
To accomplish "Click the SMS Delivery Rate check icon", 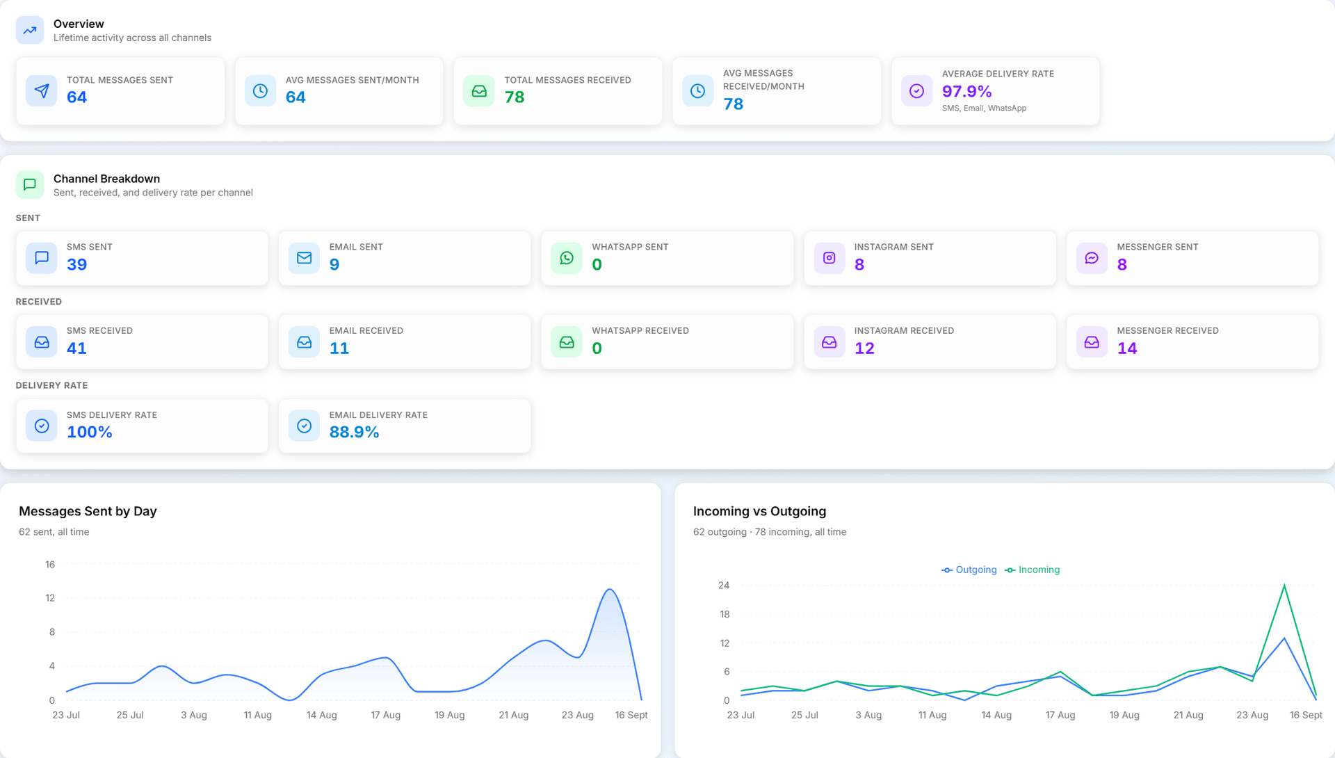I will [42, 426].
